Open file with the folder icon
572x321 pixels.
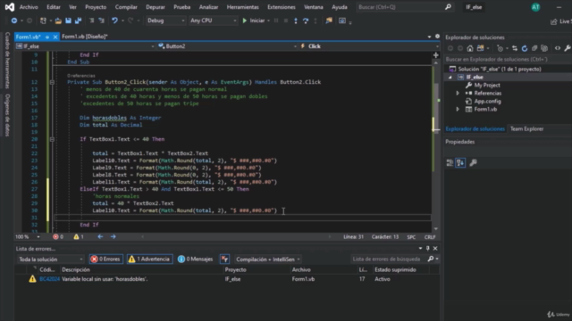(x=58, y=21)
